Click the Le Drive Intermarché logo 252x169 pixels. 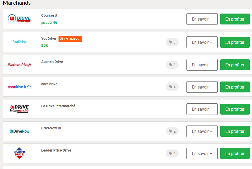19,109
